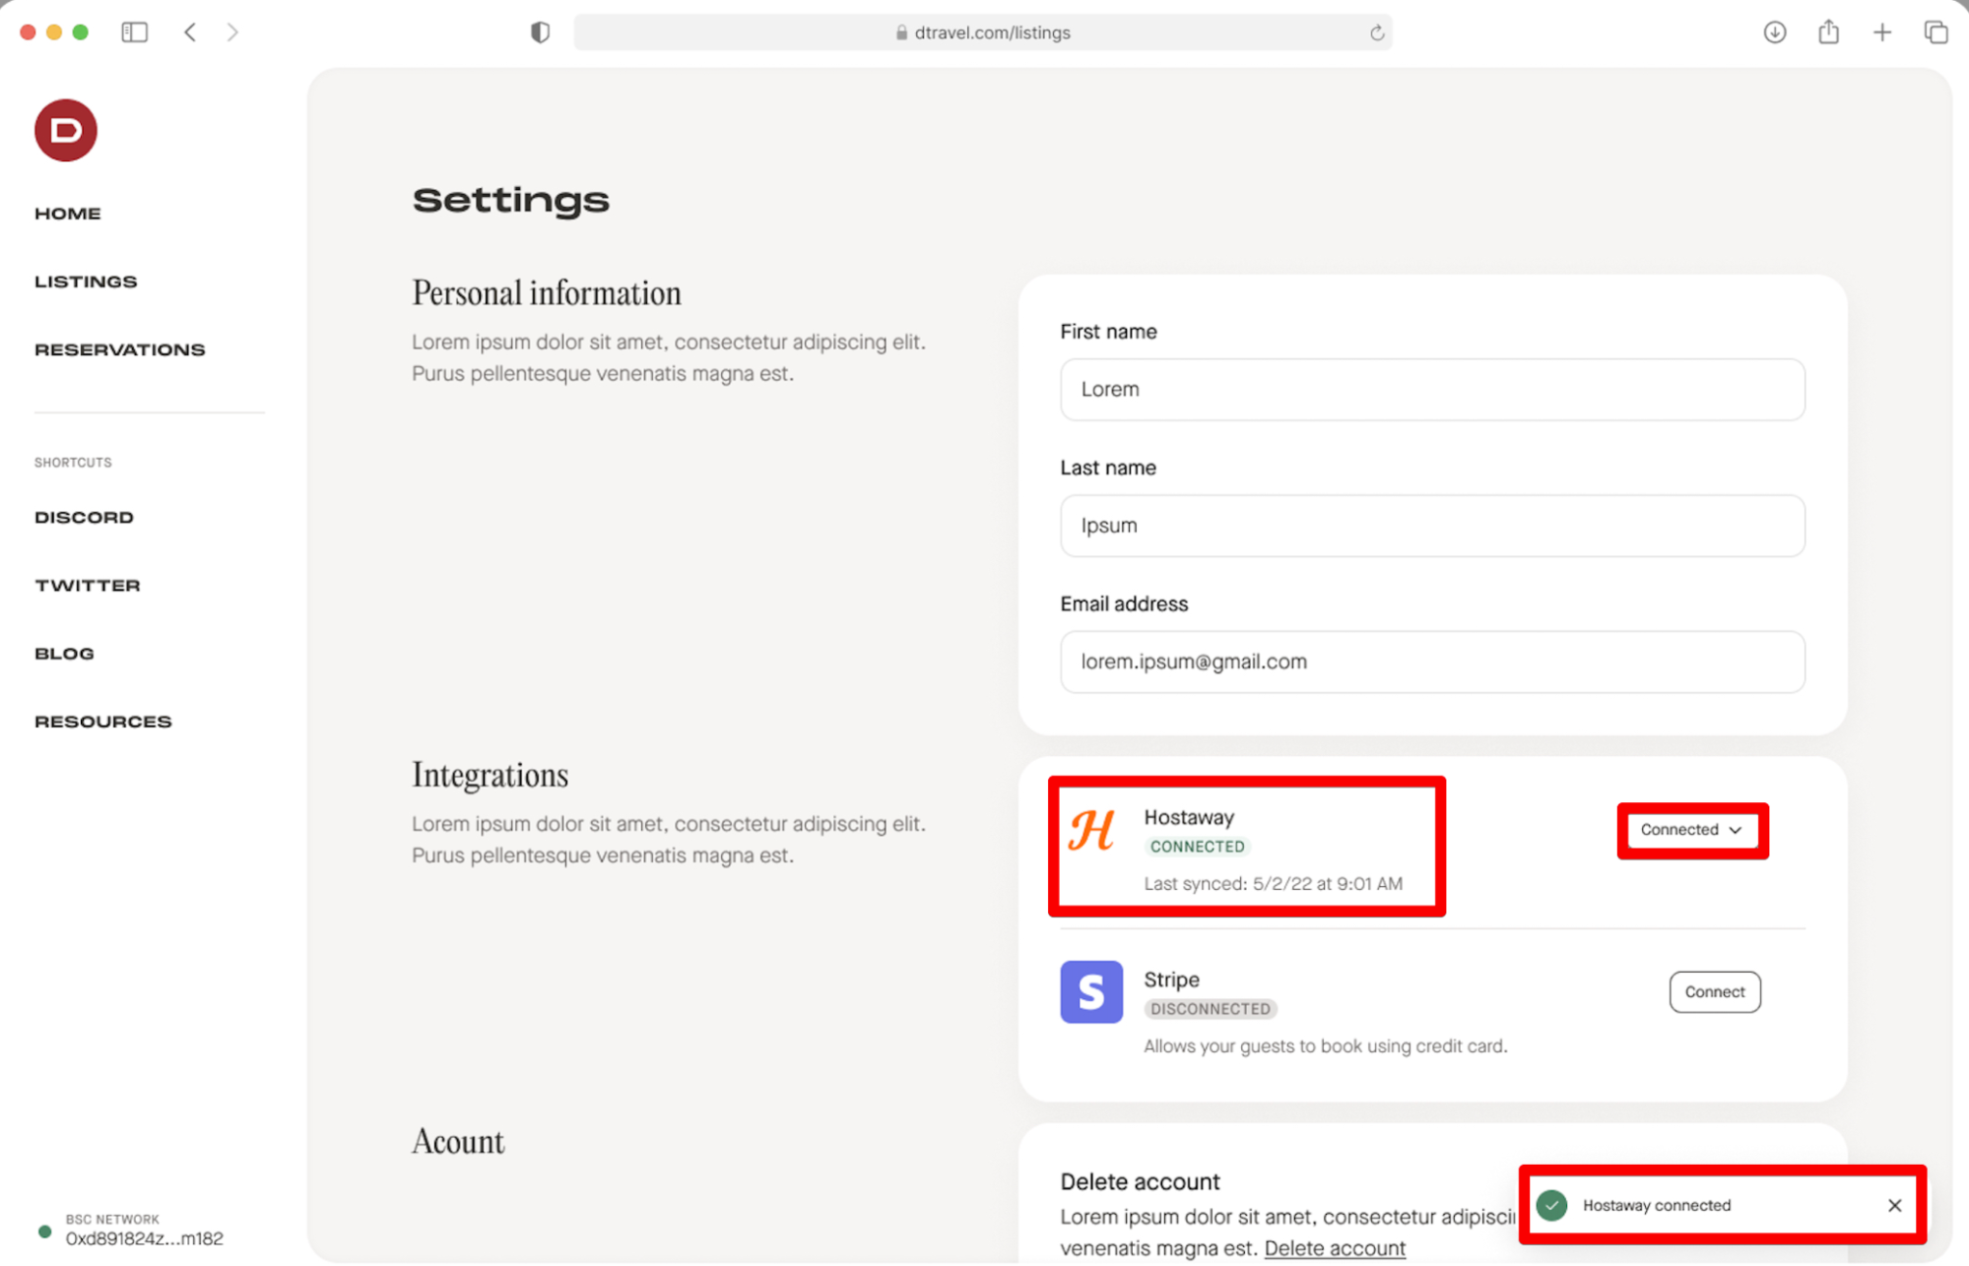Viewport: 1969px width, 1266px height.
Task: Click the wallet address 0xd891824z...m182
Action: click(144, 1238)
